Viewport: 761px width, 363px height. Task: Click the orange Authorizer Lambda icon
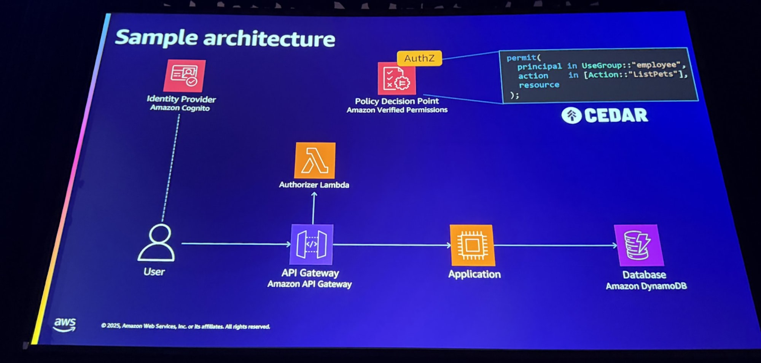coord(315,160)
